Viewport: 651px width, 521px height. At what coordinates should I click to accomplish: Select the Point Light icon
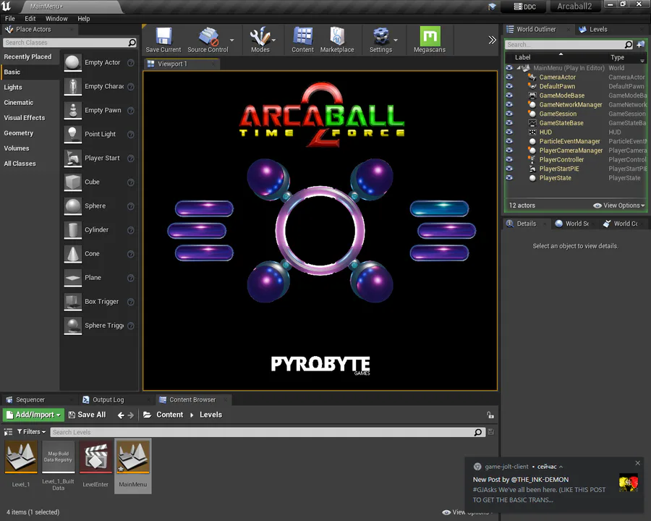tap(72, 134)
